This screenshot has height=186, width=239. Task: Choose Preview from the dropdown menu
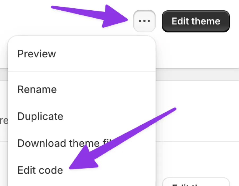coord(37,54)
